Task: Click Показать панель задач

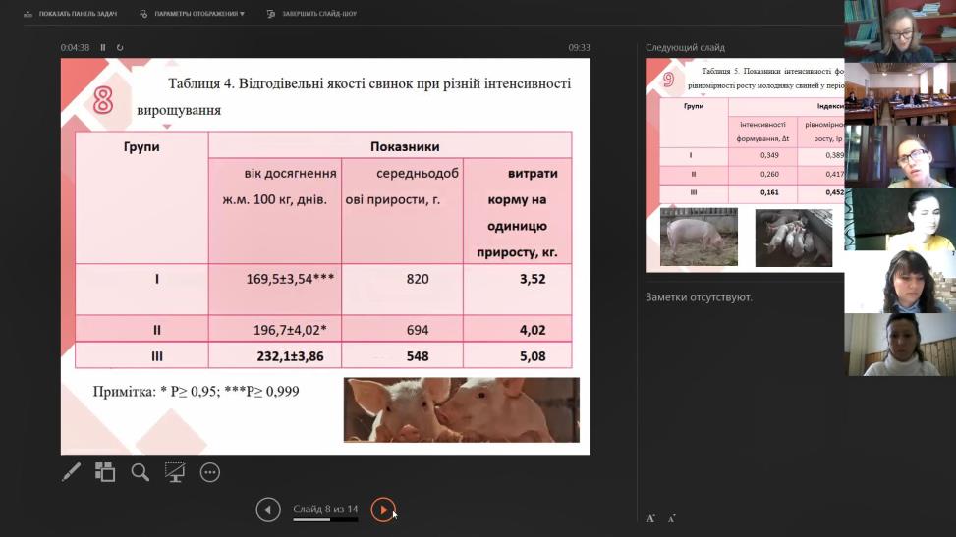Action: click(64, 15)
